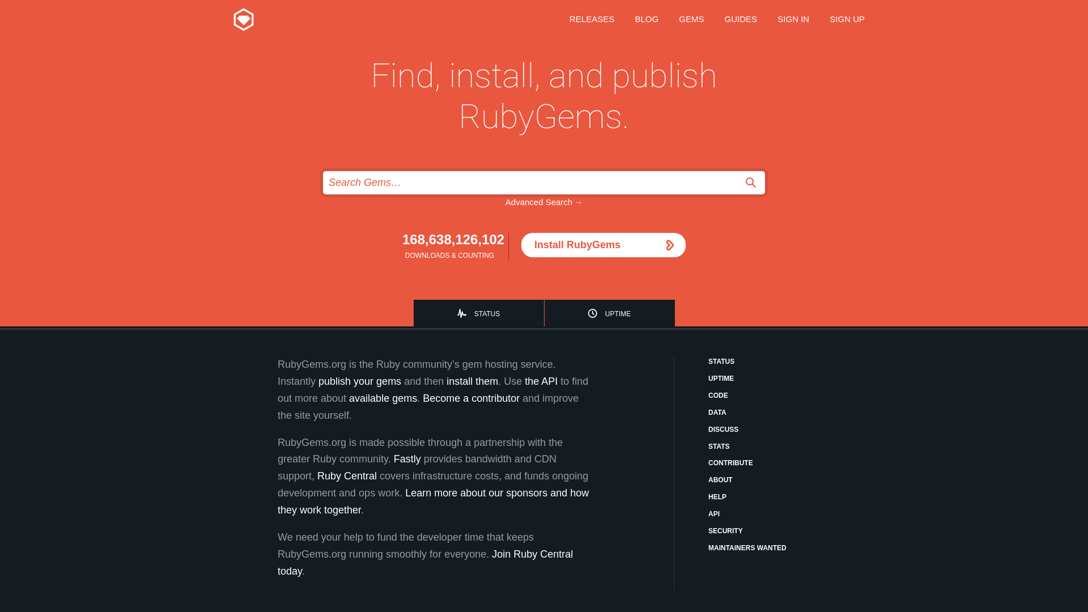Click the GEMS menu icon
Screen dimensions: 1088x612
(691, 19)
